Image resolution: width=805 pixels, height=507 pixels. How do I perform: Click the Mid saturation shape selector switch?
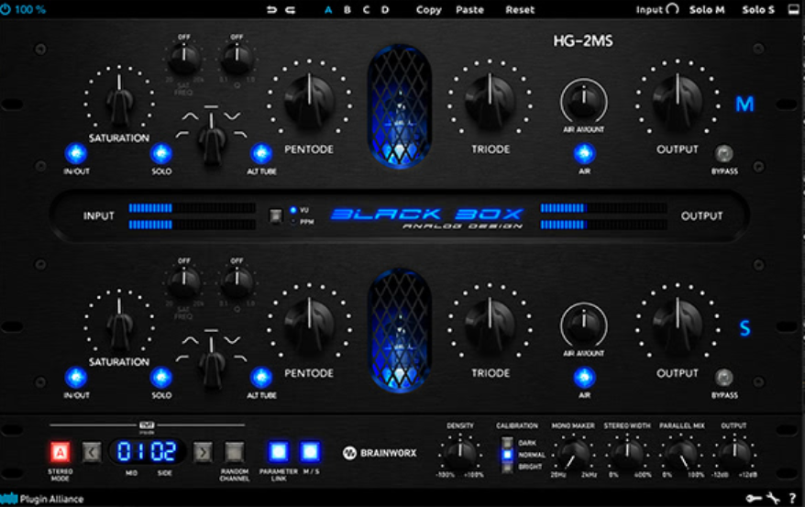[x=211, y=138]
